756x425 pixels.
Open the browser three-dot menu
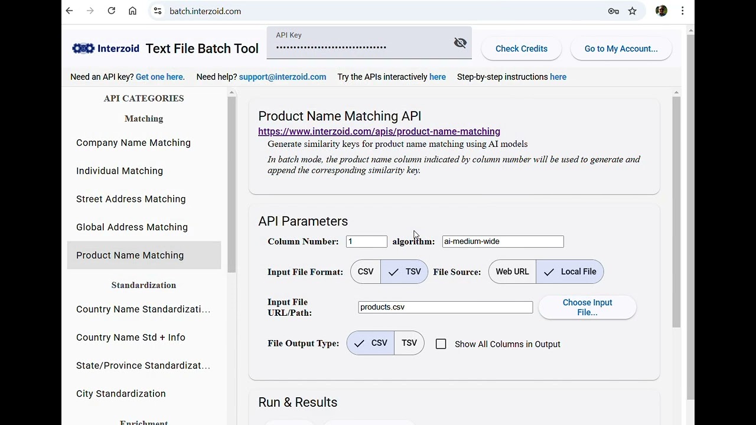click(683, 11)
